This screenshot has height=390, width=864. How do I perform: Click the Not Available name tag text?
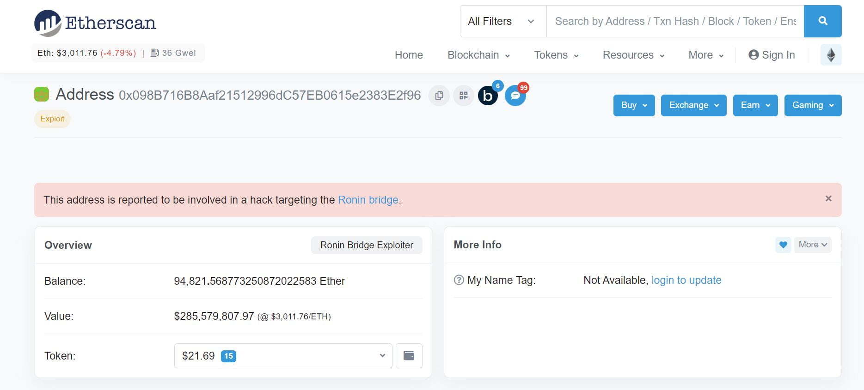(x=615, y=280)
